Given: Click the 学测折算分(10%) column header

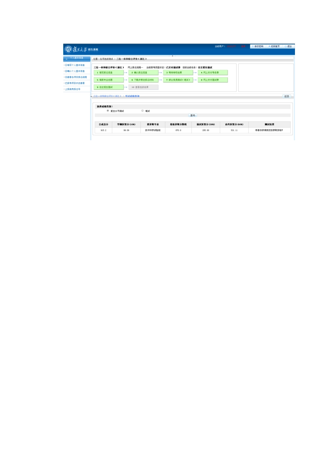Looking at the screenshot, I should pyautogui.click(x=126, y=124).
